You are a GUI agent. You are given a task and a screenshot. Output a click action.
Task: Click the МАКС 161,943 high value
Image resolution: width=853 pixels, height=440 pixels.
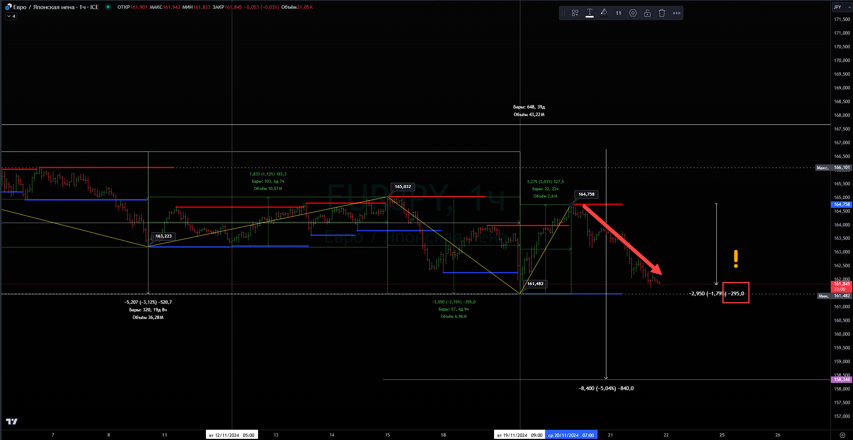pos(165,7)
